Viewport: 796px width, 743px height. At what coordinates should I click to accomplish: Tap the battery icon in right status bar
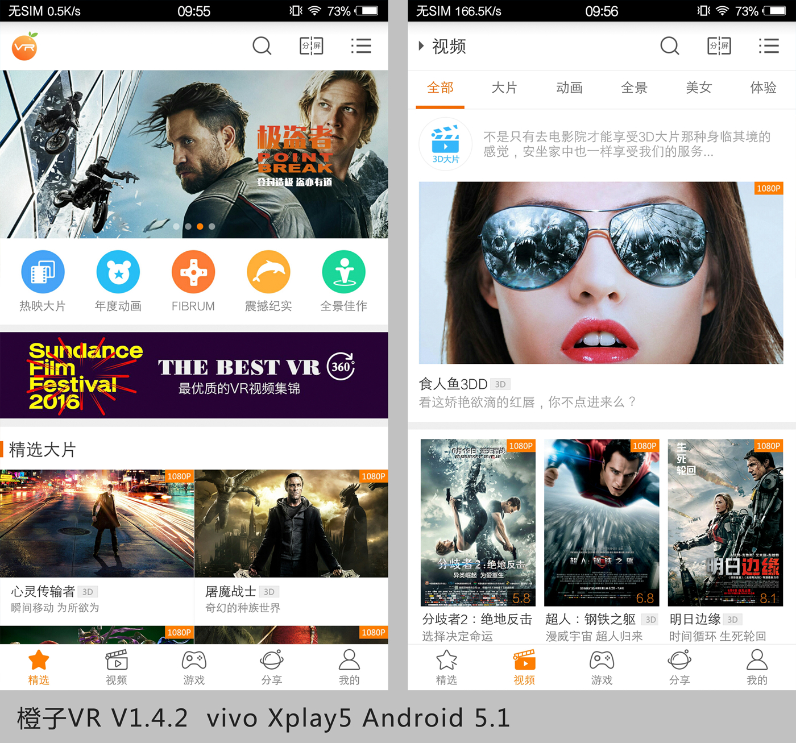click(x=774, y=11)
